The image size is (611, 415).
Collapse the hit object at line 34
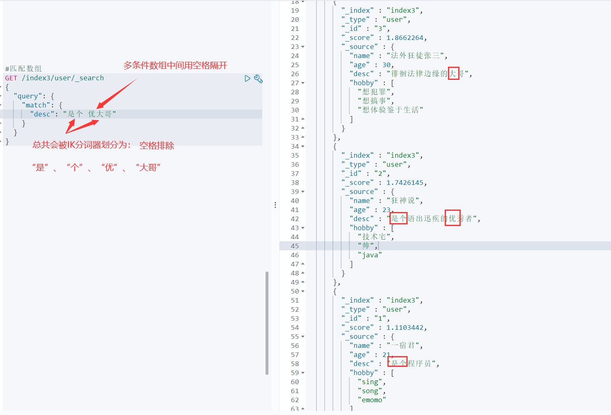[x=303, y=147]
